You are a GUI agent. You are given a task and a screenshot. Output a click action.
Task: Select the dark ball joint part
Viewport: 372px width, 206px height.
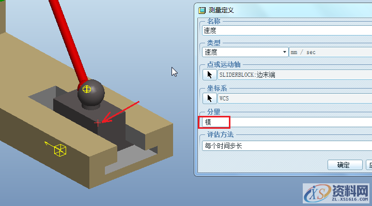tap(91, 93)
